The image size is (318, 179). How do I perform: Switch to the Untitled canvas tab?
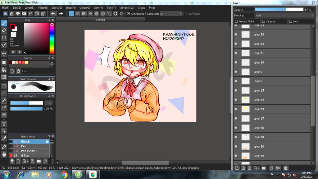(x=100, y=20)
